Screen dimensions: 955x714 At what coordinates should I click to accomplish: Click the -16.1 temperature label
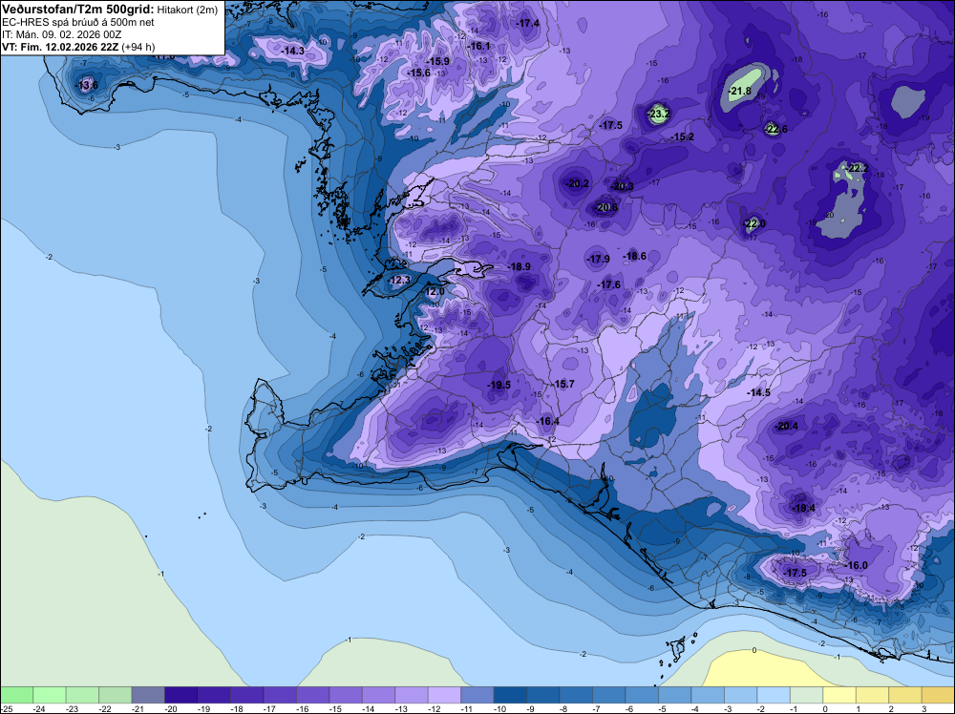[478, 46]
